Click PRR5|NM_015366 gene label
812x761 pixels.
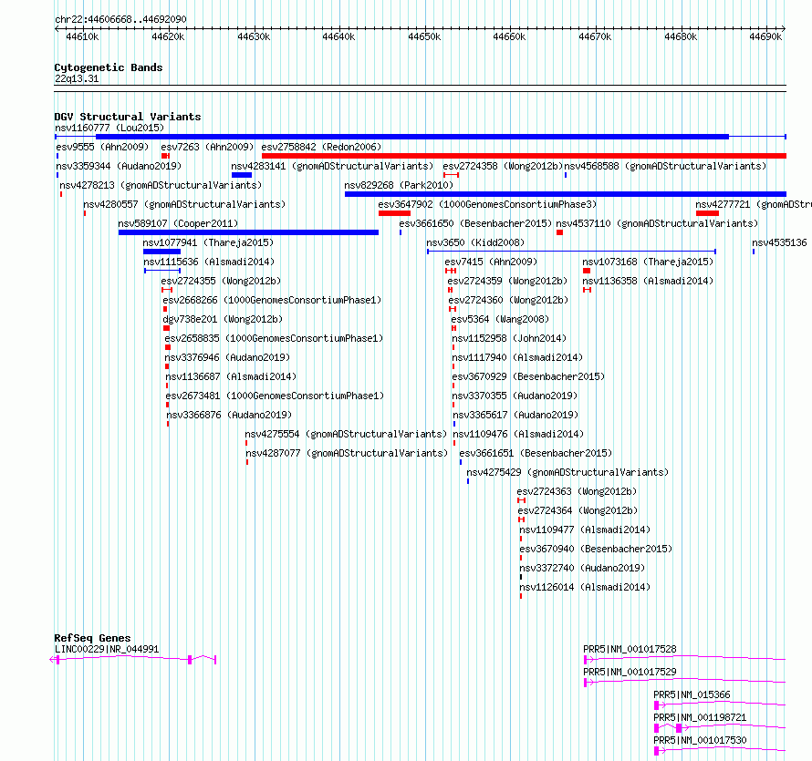coord(692,694)
